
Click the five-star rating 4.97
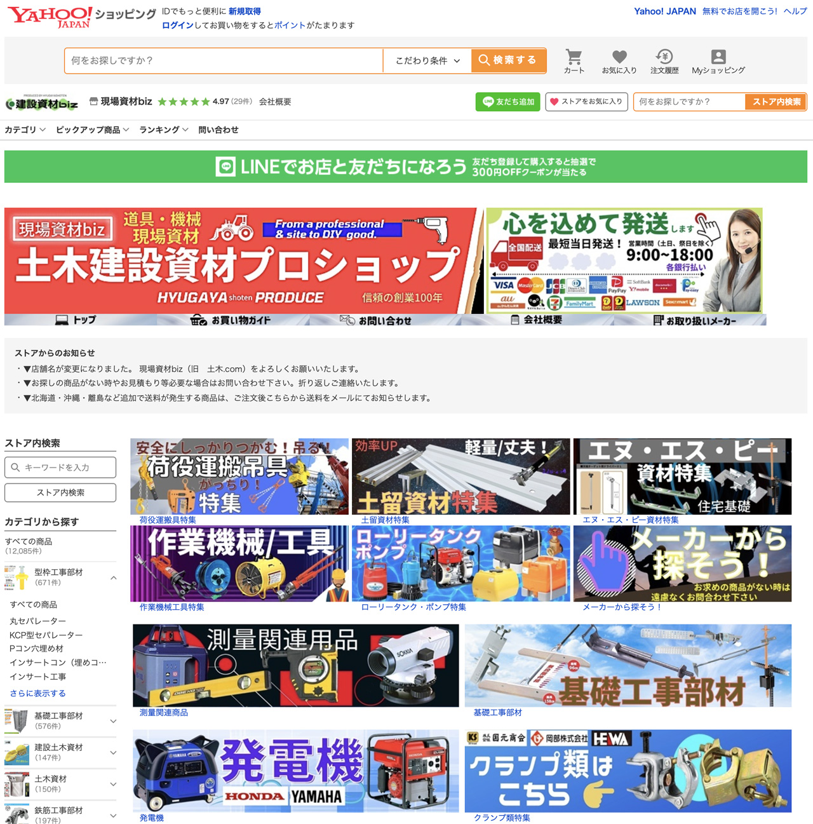pyautogui.click(x=192, y=102)
